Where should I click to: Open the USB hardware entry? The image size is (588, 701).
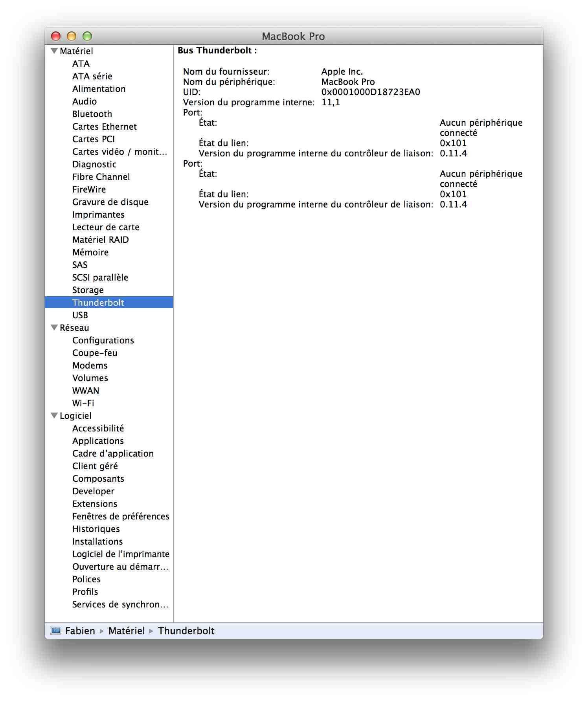point(80,315)
